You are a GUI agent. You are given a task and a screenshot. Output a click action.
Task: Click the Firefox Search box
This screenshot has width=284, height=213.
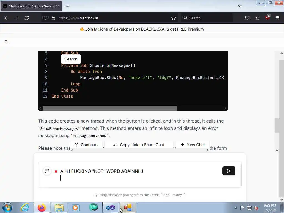[207, 18]
